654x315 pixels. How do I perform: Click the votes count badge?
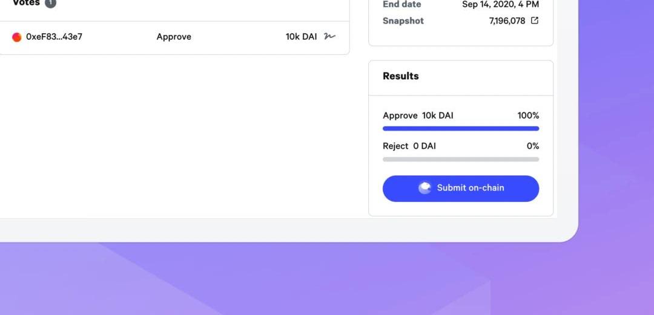(x=50, y=3)
